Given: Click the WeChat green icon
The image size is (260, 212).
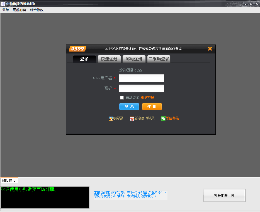Looking at the screenshot, I should (x=163, y=119).
